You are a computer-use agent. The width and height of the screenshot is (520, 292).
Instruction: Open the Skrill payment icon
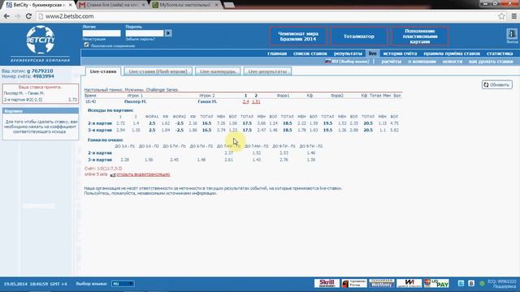(x=327, y=283)
